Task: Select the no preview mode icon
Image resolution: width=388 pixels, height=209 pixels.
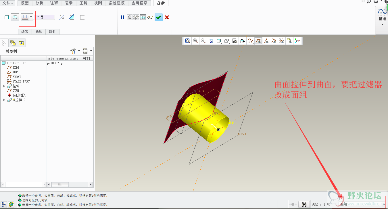Action: [x=130, y=17]
